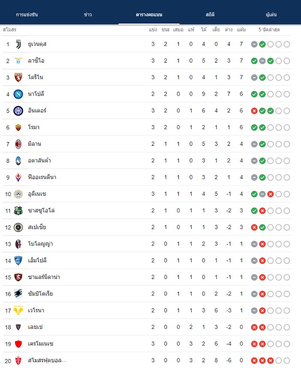Open the Napoli club logo

pyautogui.click(x=18, y=94)
